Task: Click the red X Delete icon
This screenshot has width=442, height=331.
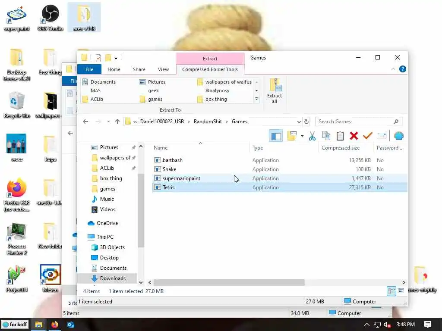Action: [354, 136]
